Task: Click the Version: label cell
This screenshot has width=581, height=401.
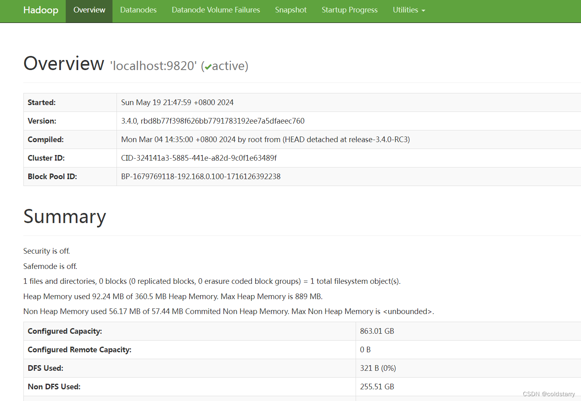Action: click(x=70, y=121)
